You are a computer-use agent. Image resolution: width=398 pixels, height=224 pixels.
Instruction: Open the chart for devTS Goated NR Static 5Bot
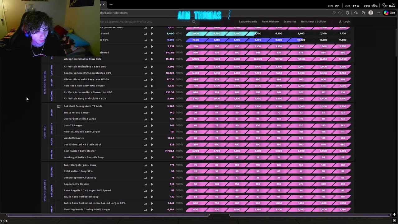point(146,145)
